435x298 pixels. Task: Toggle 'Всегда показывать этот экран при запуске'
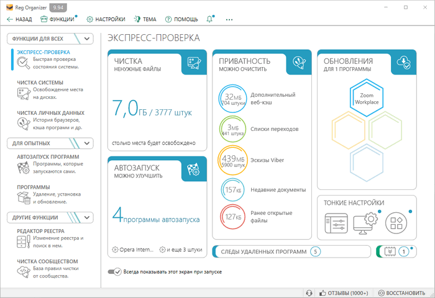[x=114, y=272]
